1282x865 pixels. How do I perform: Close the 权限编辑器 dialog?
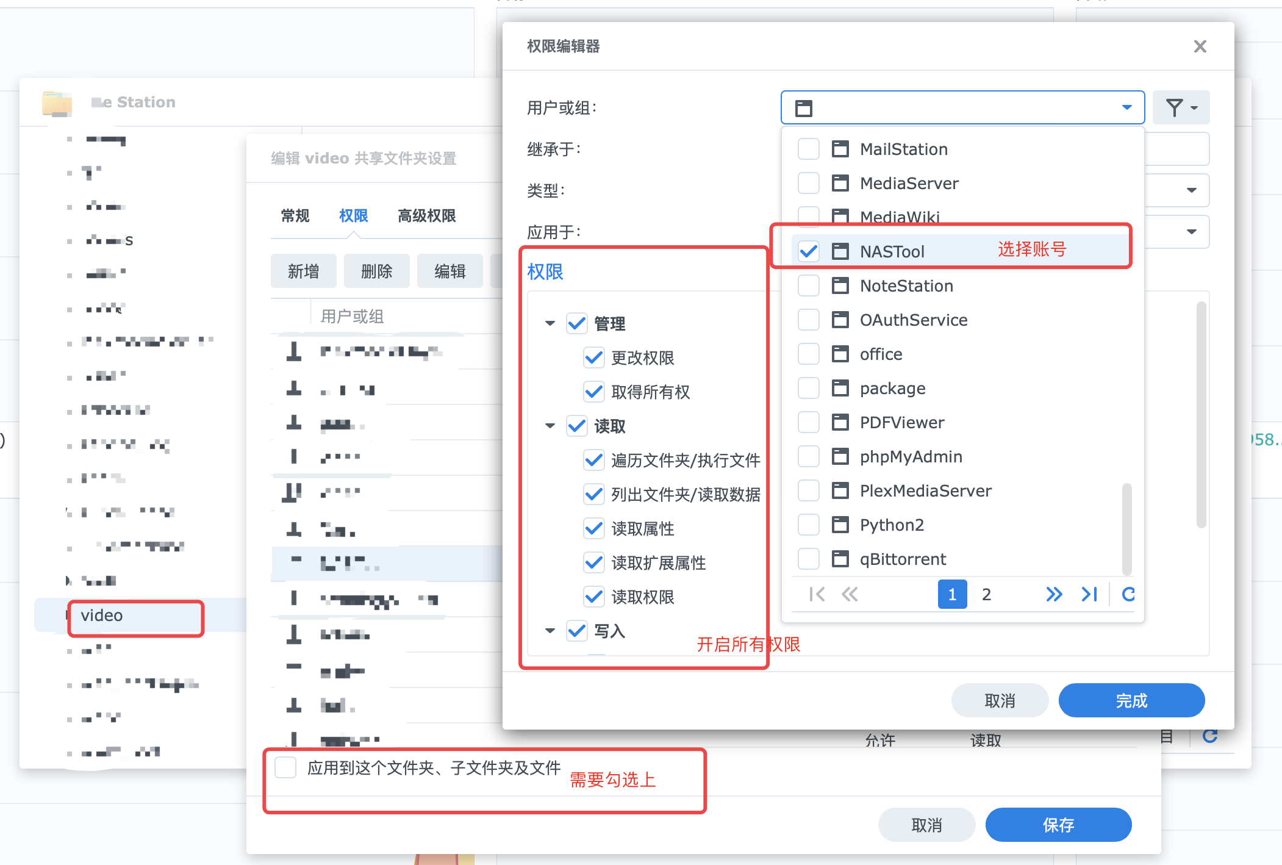click(1200, 46)
